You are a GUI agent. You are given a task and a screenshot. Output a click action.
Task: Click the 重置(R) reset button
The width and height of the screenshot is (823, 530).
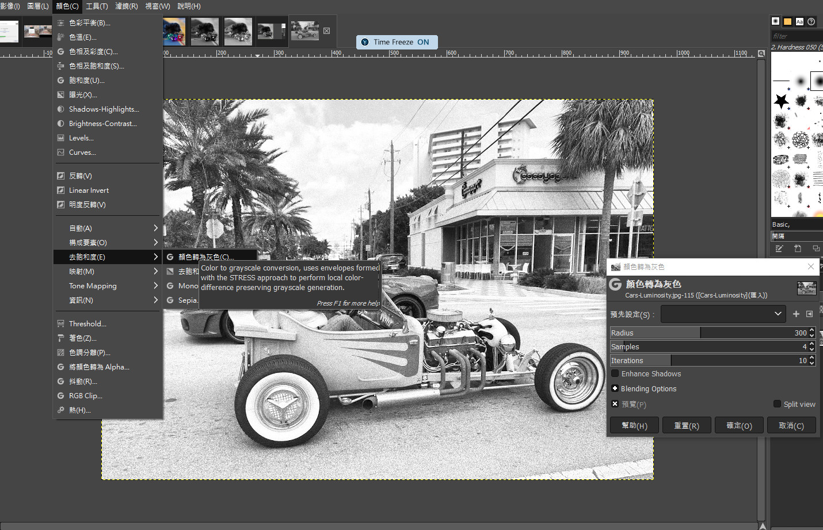[x=687, y=426]
